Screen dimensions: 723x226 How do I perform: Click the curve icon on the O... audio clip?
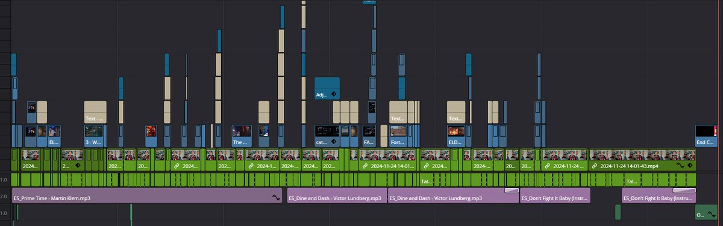[x=712, y=215]
